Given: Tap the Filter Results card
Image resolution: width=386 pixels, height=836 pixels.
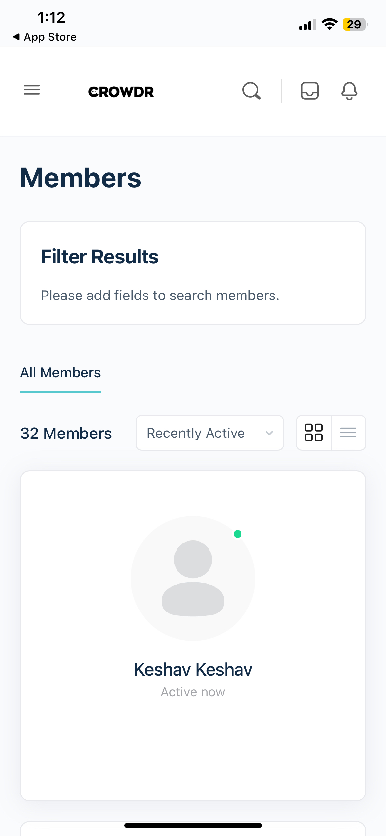Looking at the screenshot, I should [x=193, y=273].
